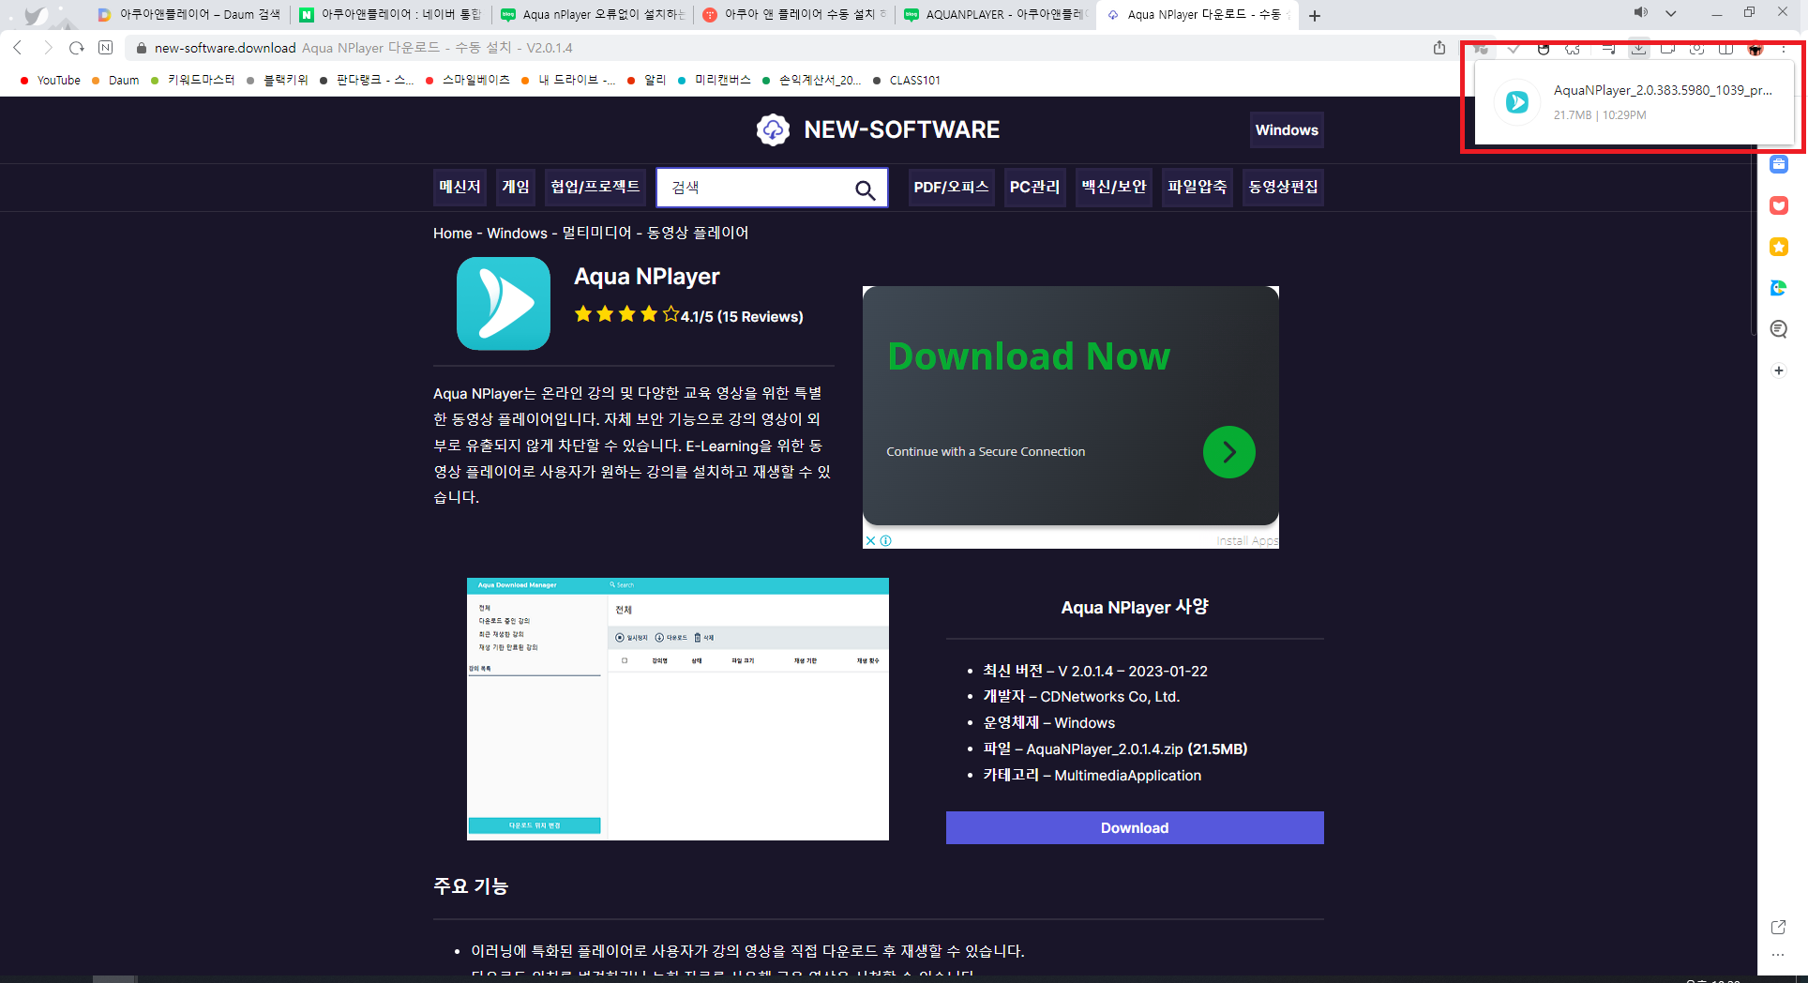
Task: Open the calendar sidebar icon
Action: click(1778, 164)
